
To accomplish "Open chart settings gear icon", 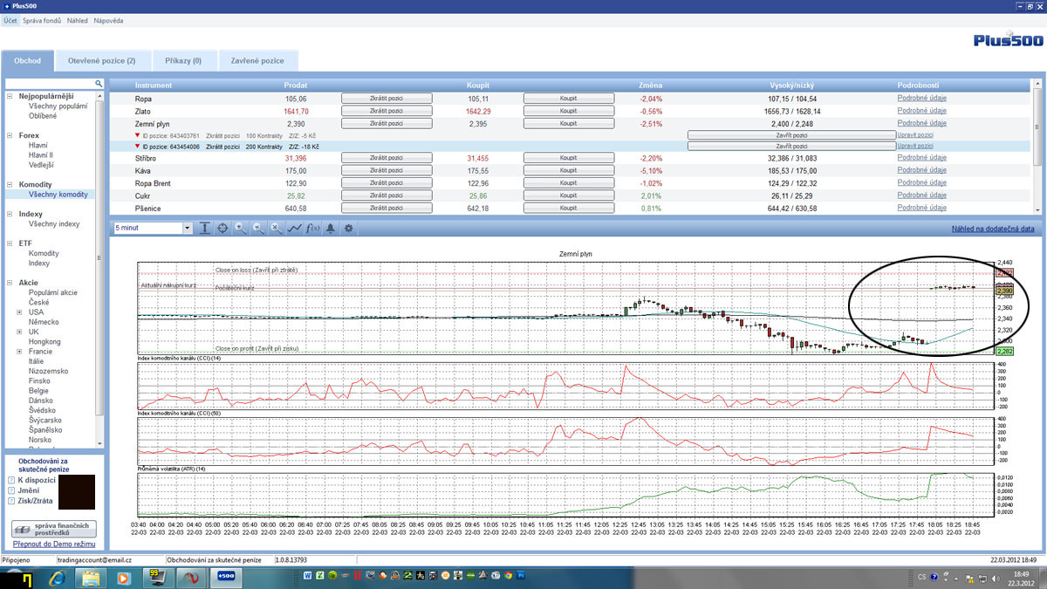I will pyautogui.click(x=349, y=228).
